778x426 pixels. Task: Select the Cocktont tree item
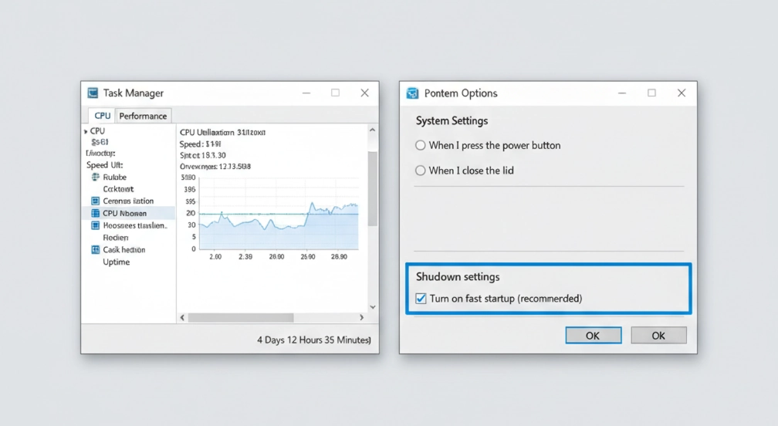point(118,189)
